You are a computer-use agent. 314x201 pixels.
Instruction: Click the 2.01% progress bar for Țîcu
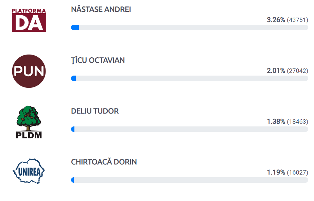click(x=189, y=78)
